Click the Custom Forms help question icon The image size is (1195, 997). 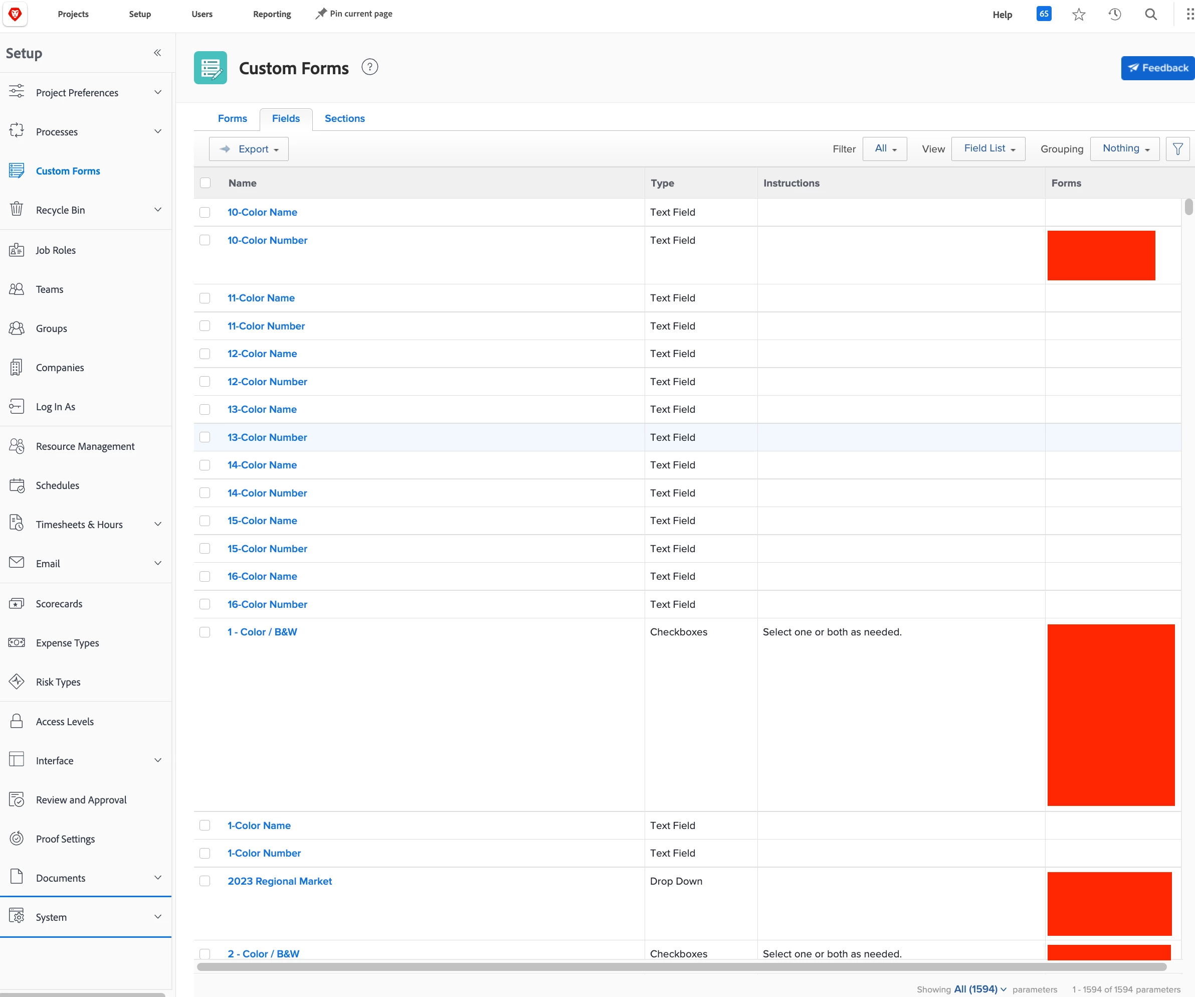coord(370,68)
